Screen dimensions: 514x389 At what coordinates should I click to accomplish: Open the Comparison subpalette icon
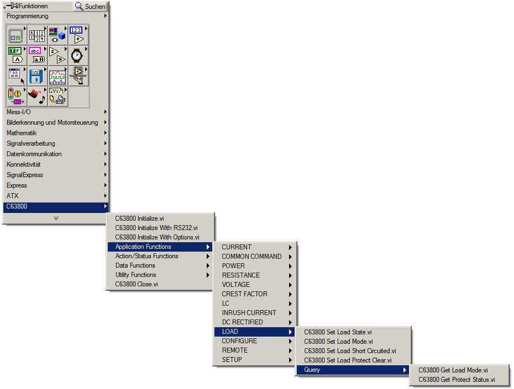(x=57, y=55)
